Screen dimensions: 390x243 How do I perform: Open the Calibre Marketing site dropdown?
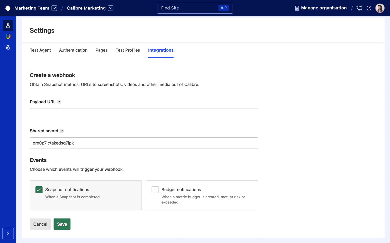pyautogui.click(x=111, y=8)
